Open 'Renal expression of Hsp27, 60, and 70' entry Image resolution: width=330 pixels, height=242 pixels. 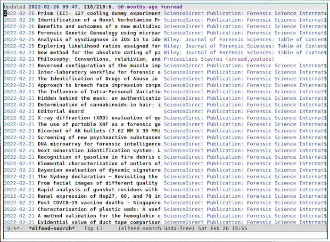click(99, 196)
